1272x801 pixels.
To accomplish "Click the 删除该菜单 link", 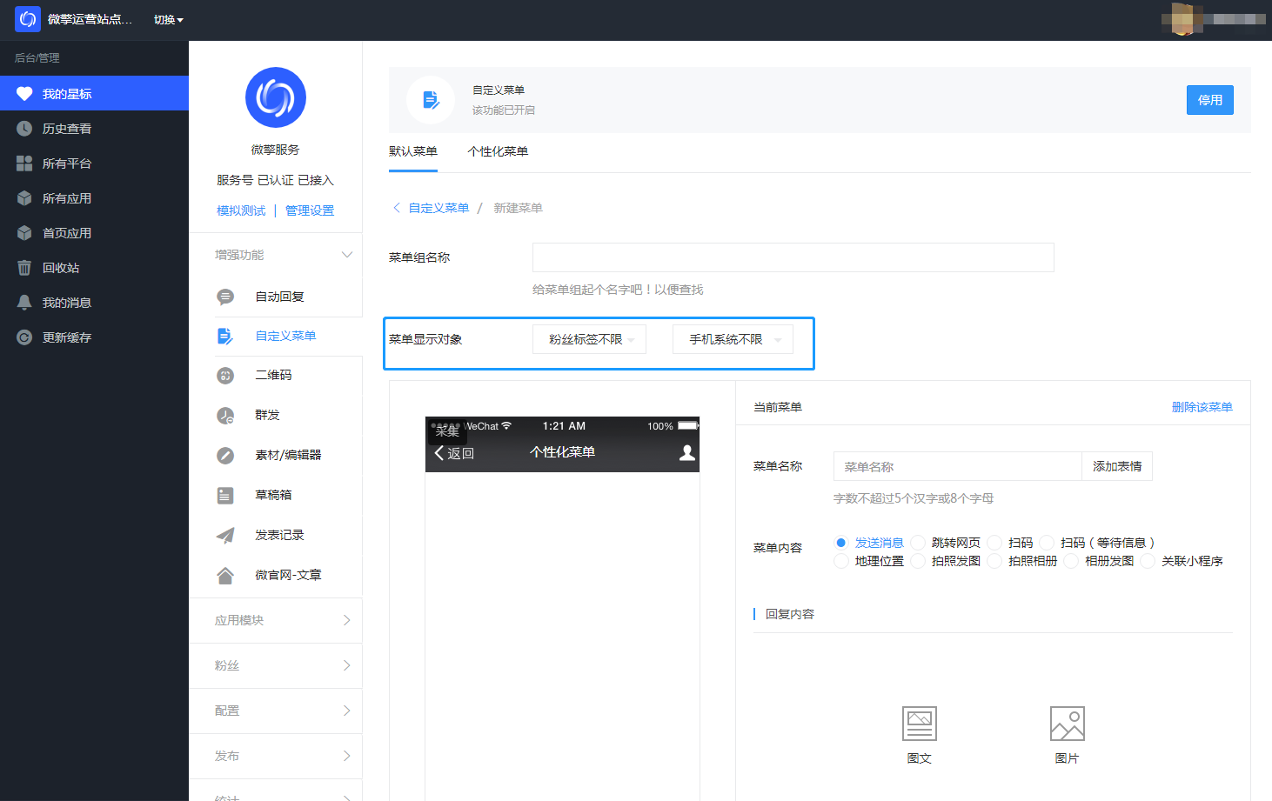I will point(1202,407).
